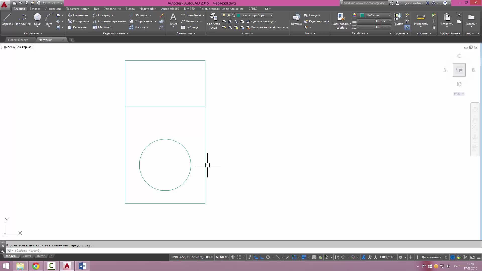Image resolution: width=482 pixels, height=271 pixels.
Task: Click the Масштаб scale tool
Action: point(102,27)
